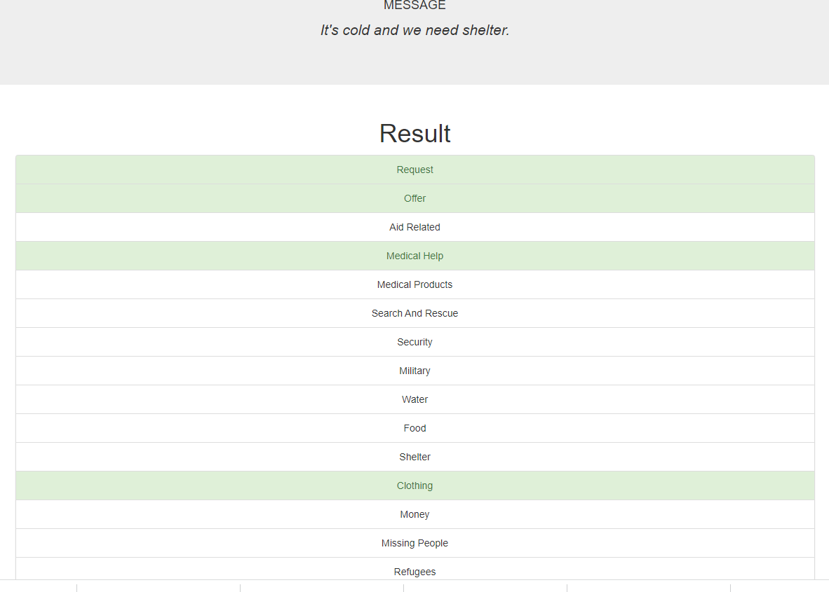This screenshot has width=829, height=592.
Task: Select the Shelter result row
Action: pyautogui.click(x=414, y=457)
